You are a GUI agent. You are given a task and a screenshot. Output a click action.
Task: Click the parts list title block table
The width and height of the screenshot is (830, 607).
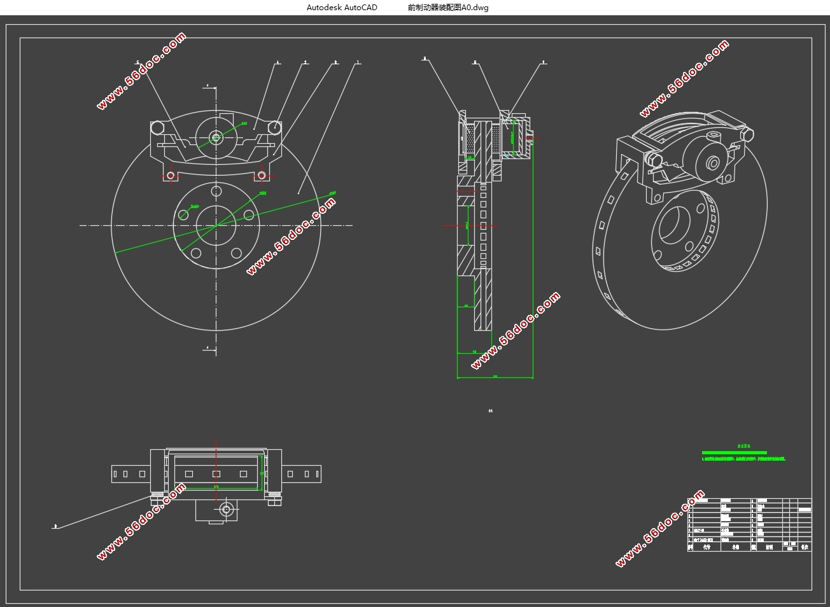point(750,525)
